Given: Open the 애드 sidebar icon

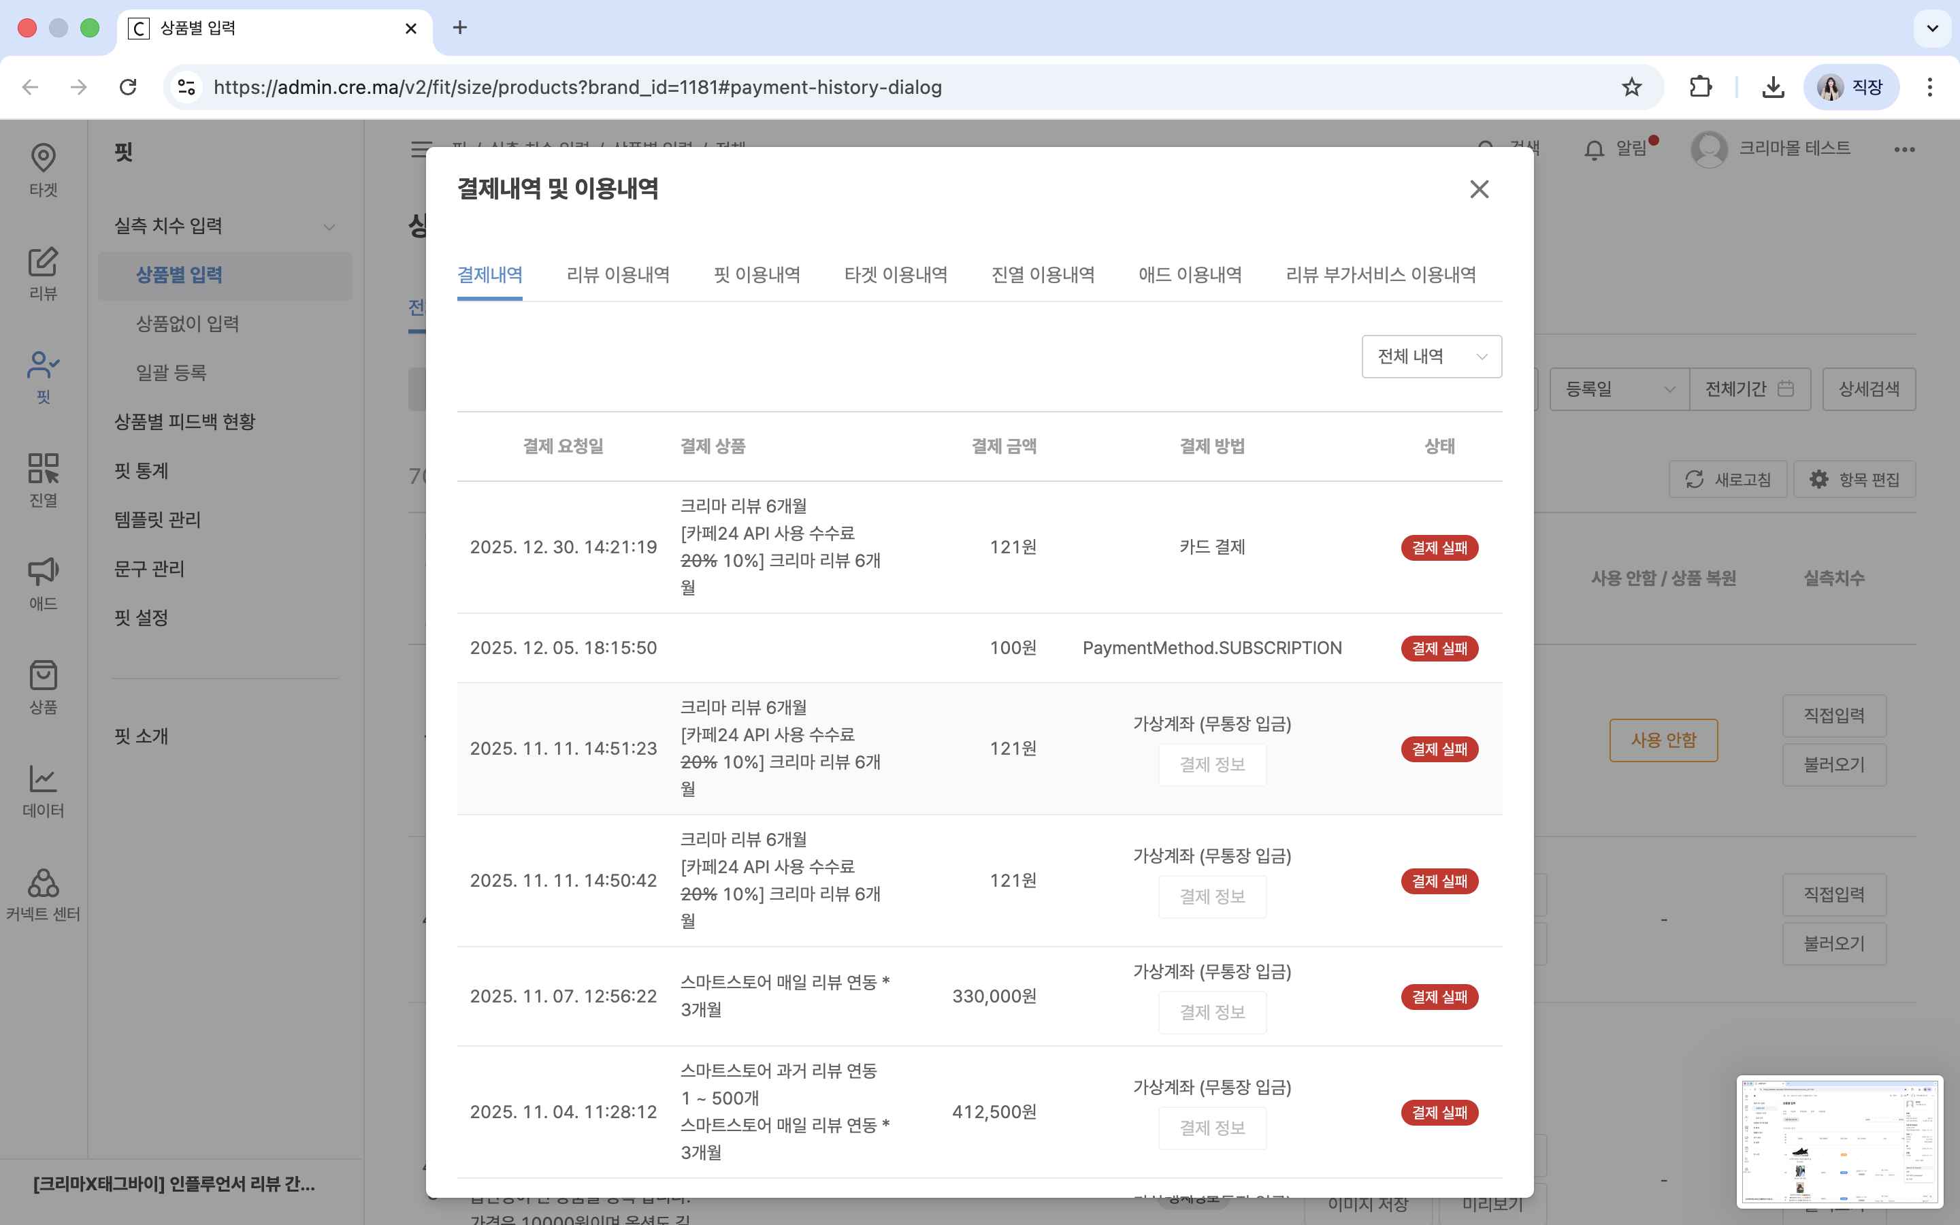Looking at the screenshot, I should point(42,581).
